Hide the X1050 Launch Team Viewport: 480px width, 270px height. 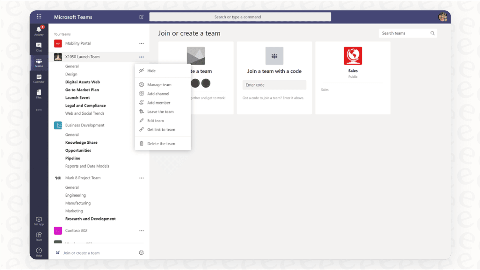[151, 71]
